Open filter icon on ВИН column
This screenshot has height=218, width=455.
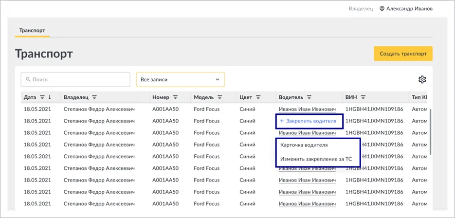coord(363,97)
